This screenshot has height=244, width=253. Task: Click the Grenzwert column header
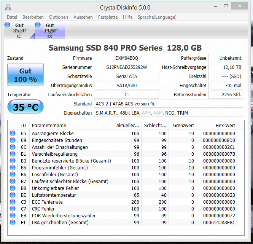click(x=183, y=126)
